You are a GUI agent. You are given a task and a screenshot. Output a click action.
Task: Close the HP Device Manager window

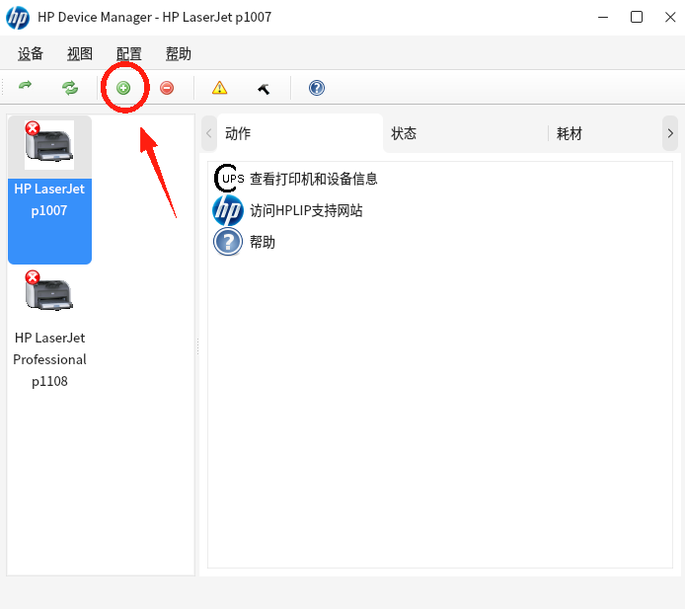pos(670,17)
